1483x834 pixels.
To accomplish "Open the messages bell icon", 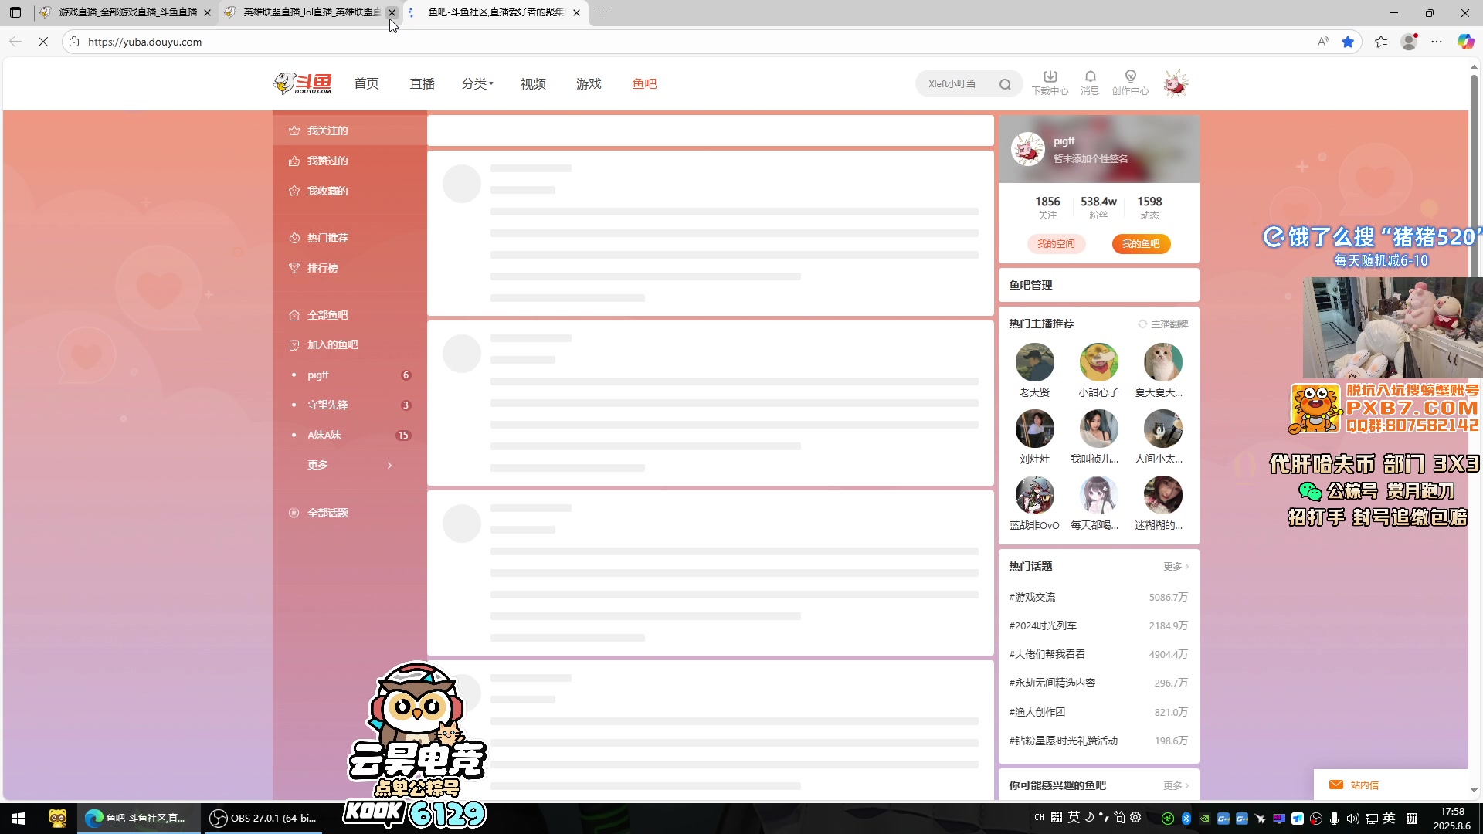I will tap(1090, 83).
